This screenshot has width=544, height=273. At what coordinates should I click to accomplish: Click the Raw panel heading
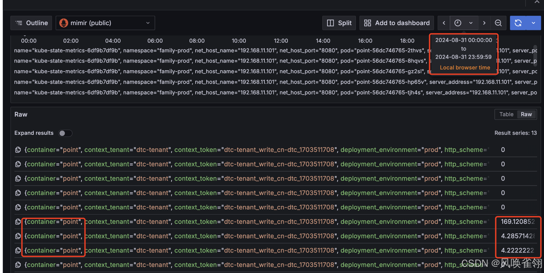(x=21, y=114)
